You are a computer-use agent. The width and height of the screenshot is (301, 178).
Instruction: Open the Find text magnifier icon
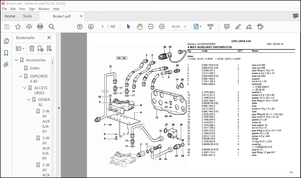click(x=52, y=27)
